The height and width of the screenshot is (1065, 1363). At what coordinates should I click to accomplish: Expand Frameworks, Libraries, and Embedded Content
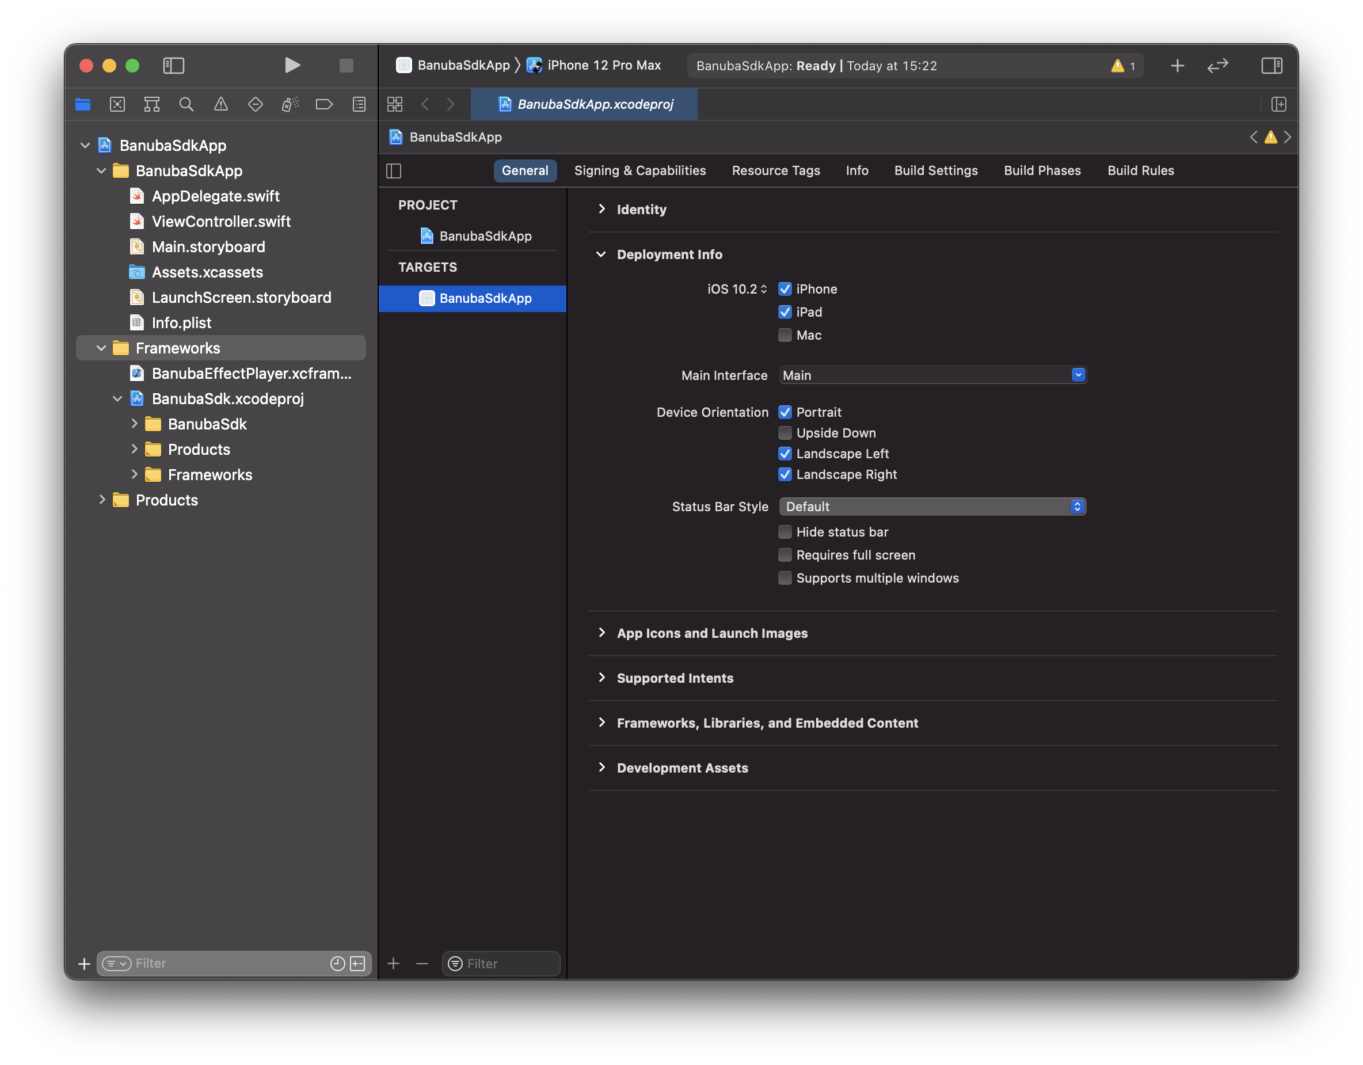pyautogui.click(x=601, y=722)
